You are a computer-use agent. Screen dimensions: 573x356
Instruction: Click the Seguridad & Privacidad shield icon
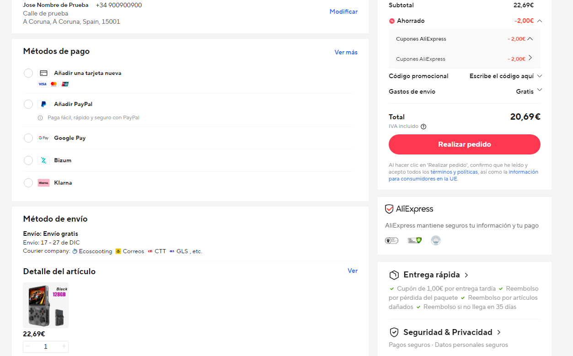point(394,332)
